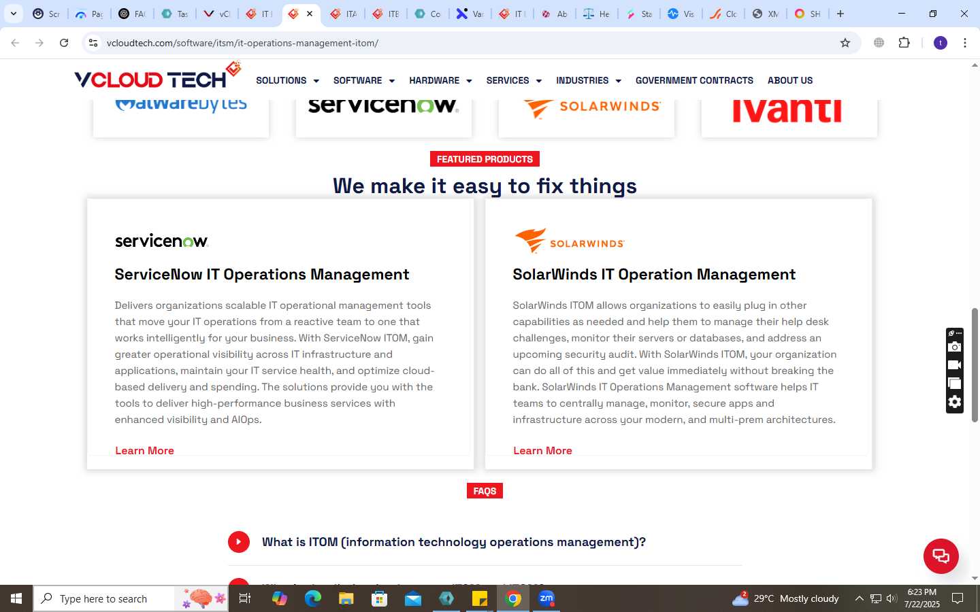The width and height of the screenshot is (980, 612).
Task: Show hidden system tray icons
Action: click(x=859, y=598)
